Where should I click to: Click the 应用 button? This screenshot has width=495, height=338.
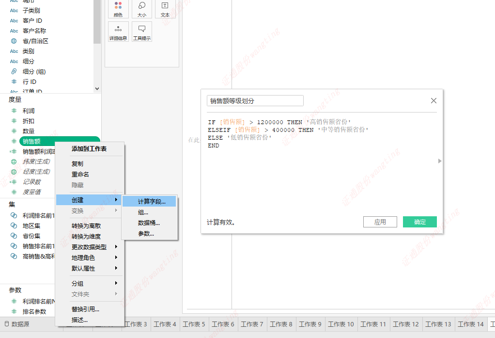380,222
